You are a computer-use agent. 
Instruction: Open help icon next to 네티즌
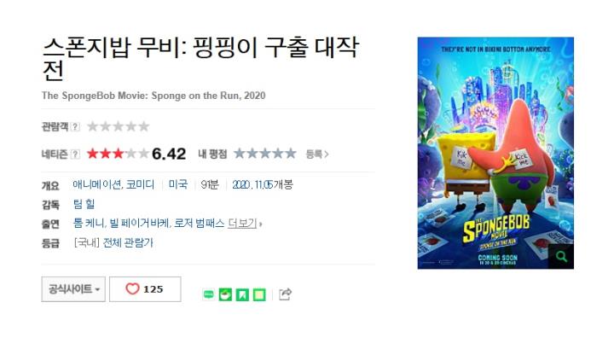75,154
